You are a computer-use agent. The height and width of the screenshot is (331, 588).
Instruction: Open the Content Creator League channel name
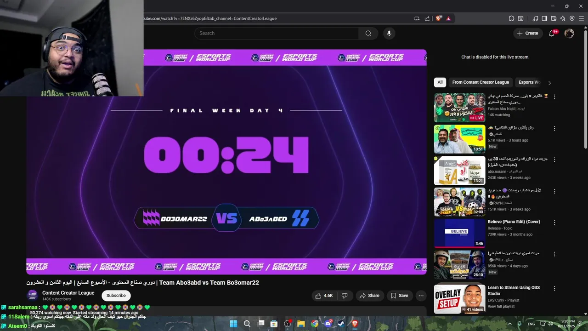pos(68,293)
